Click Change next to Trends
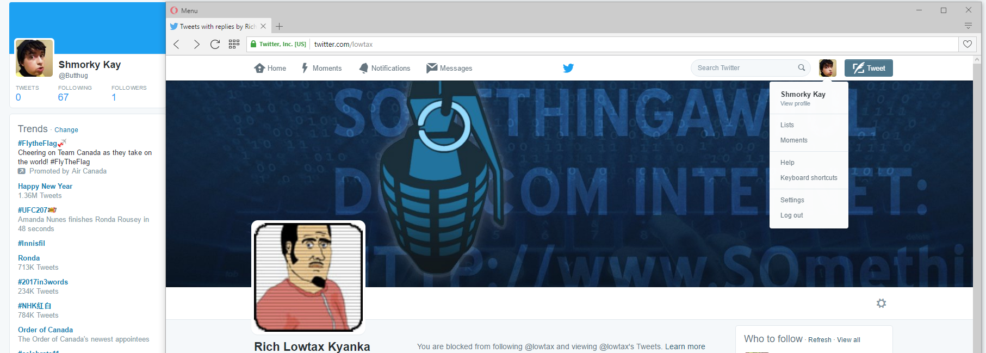This screenshot has height=353, width=986. point(66,130)
